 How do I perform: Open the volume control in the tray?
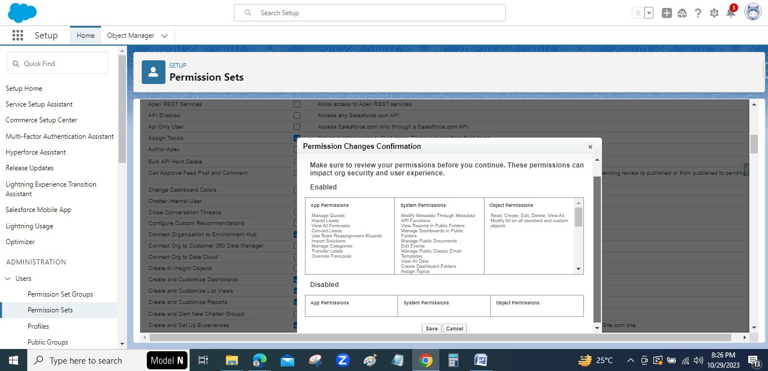tap(699, 361)
